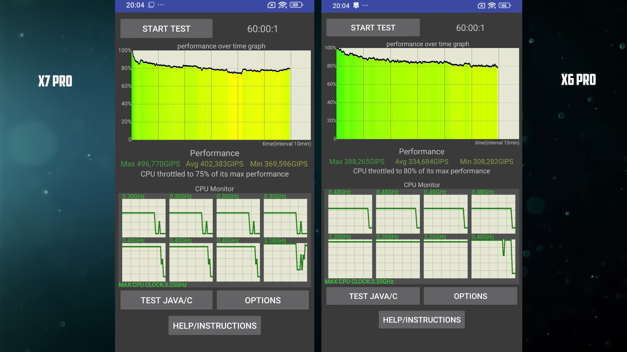The image size is (627, 352).
Task: Open TEST JAVA/C on the X6 Pro screen
Action: pos(373,296)
